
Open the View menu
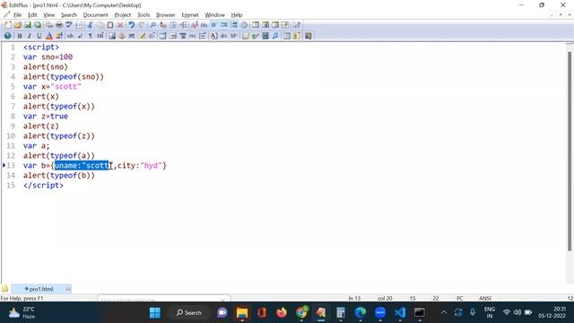coord(49,15)
